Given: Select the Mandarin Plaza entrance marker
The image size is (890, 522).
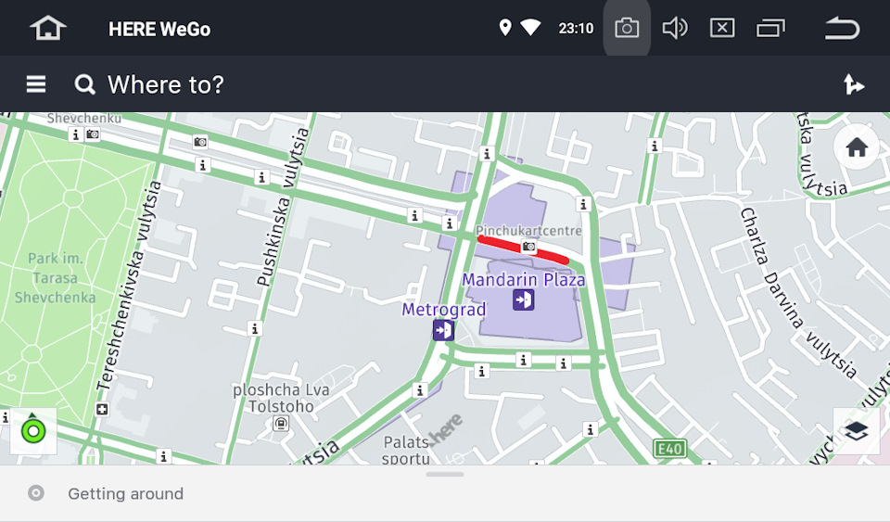Looking at the screenshot, I should click(523, 299).
